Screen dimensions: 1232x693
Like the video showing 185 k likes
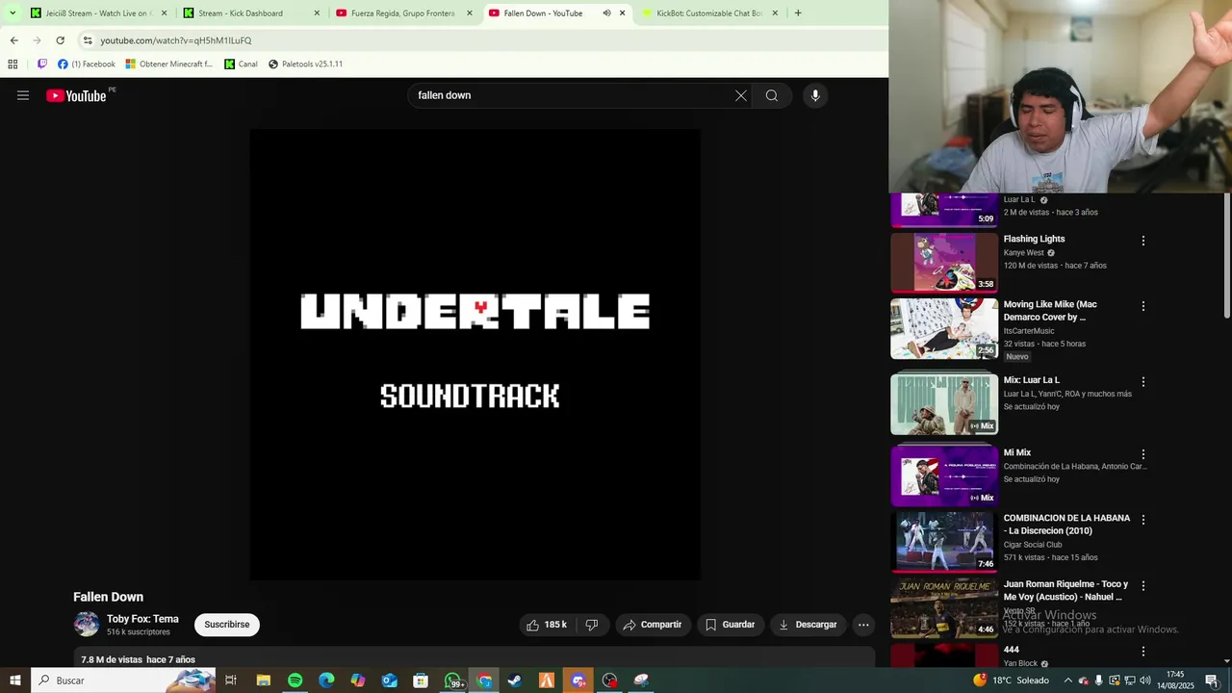point(546,625)
